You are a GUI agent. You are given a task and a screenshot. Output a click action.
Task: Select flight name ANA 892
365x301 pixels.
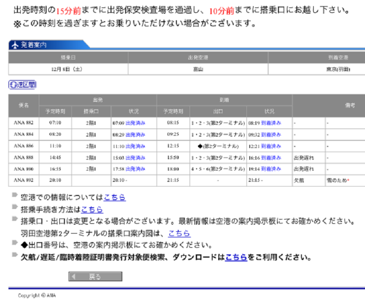point(24,180)
